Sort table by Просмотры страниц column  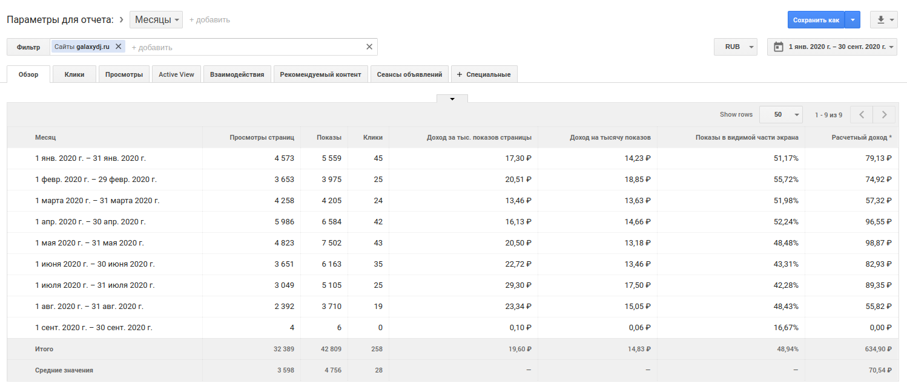262,137
